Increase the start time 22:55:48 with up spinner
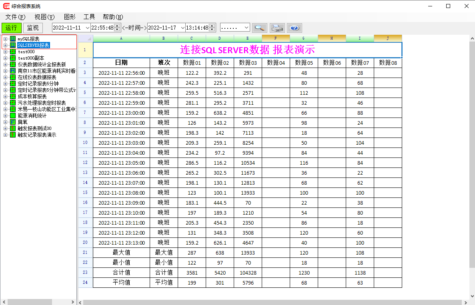The width and height of the screenshot is (475, 305). point(117,26)
